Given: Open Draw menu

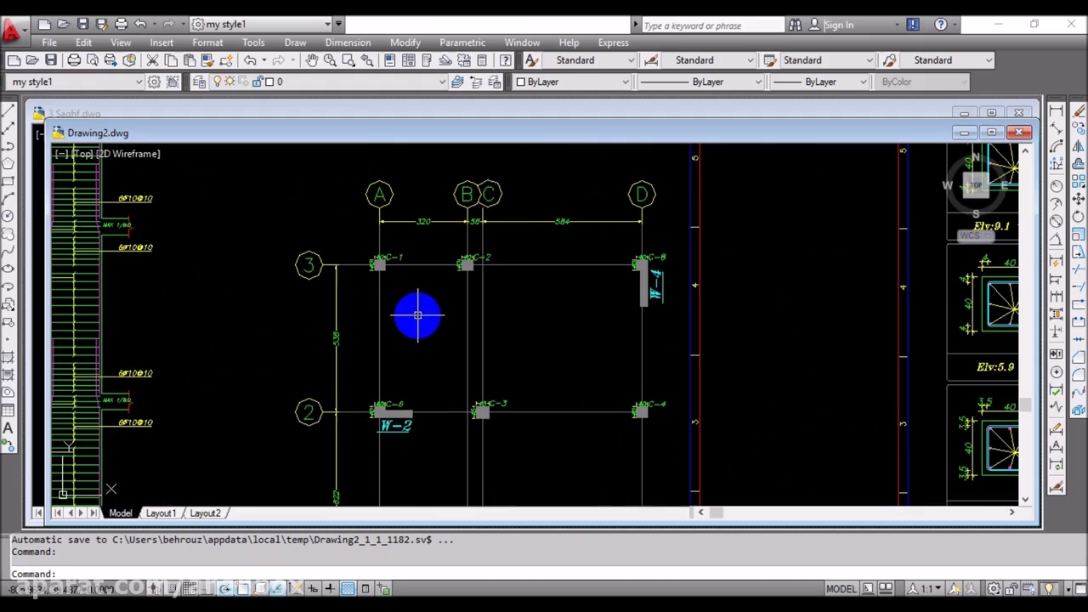Looking at the screenshot, I should pyautogui.click(x=295, y=42).
